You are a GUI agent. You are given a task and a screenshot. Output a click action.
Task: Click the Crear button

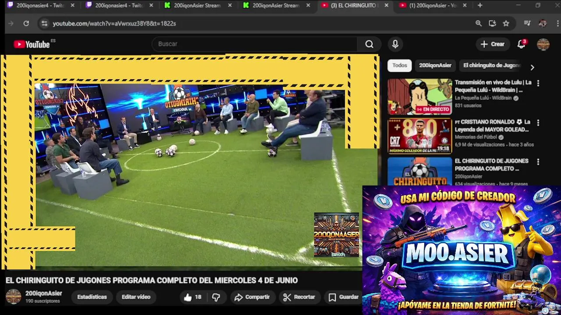[493, 44]
